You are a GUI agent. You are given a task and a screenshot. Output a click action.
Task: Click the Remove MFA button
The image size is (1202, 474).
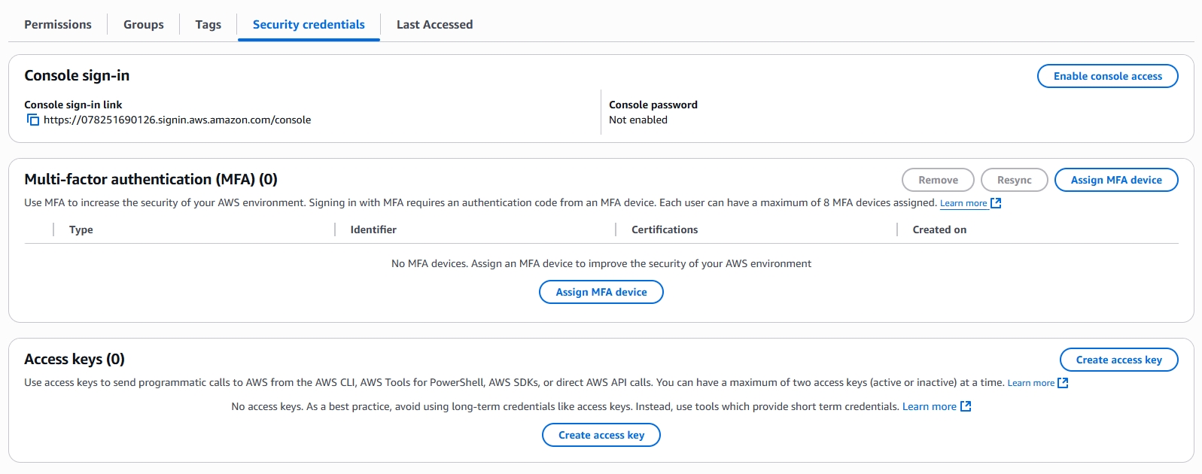pyautogui.click(x=939, y=180)
